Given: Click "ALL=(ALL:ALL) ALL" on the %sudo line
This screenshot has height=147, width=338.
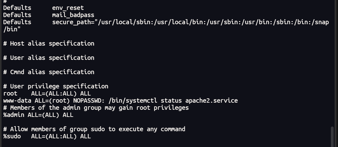Looking at the screenshot, I should [x=61, y=136].
